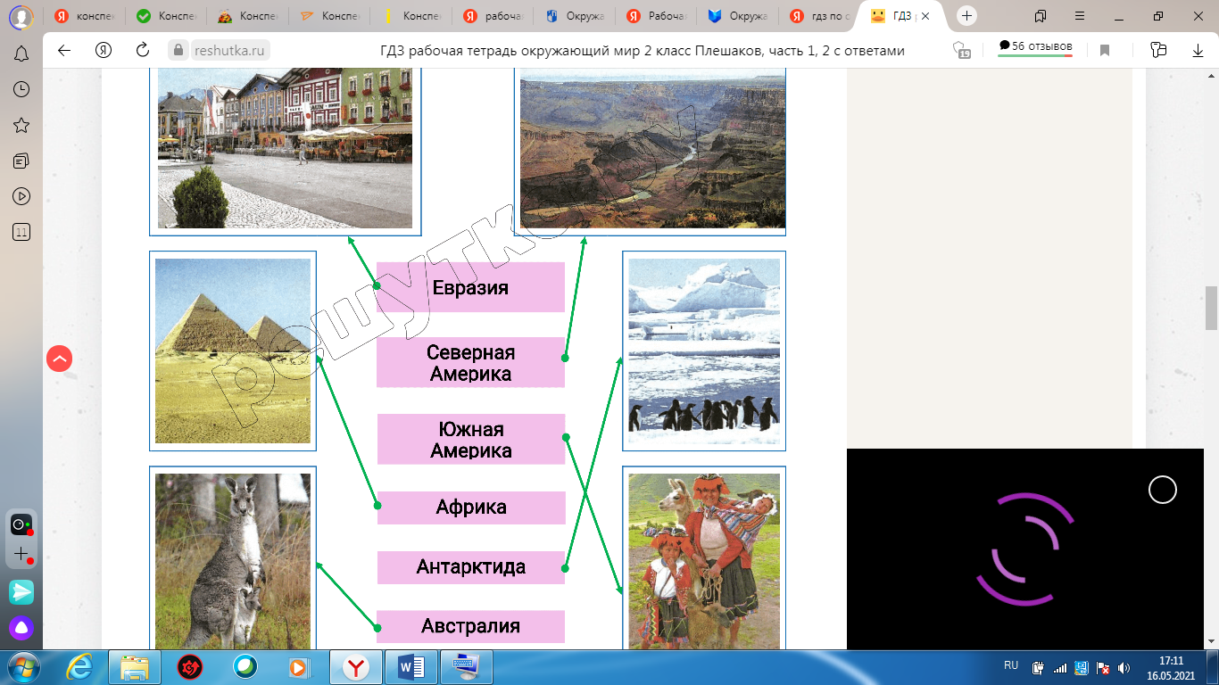Screen dimensions: 1219x685
Task: Click the Антарктида label
Action: 470,567
